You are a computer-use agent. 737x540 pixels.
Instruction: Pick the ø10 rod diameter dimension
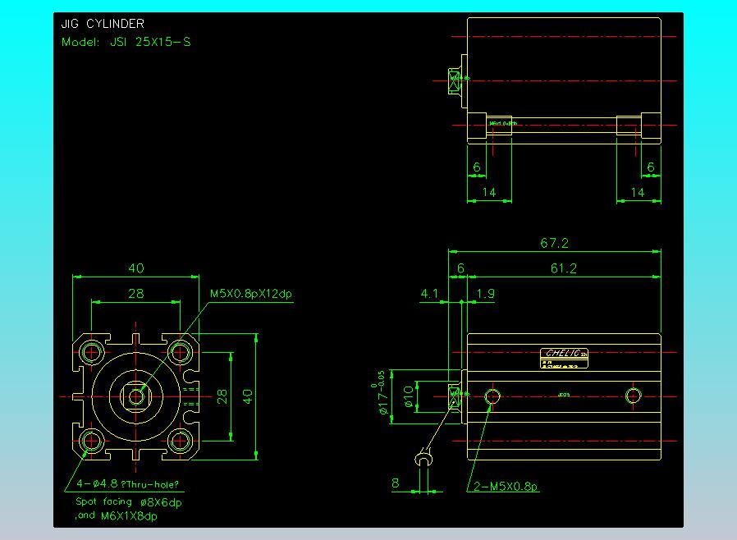409,396
